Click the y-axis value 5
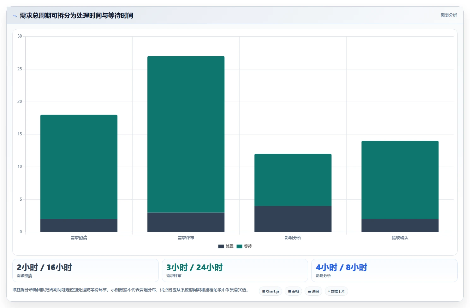Viewport: 470px width, 308px height. tap(21, 199)
